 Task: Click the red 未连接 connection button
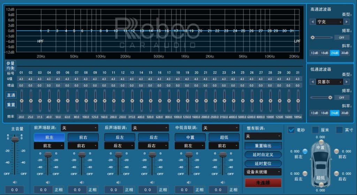(x=263, y=183)
